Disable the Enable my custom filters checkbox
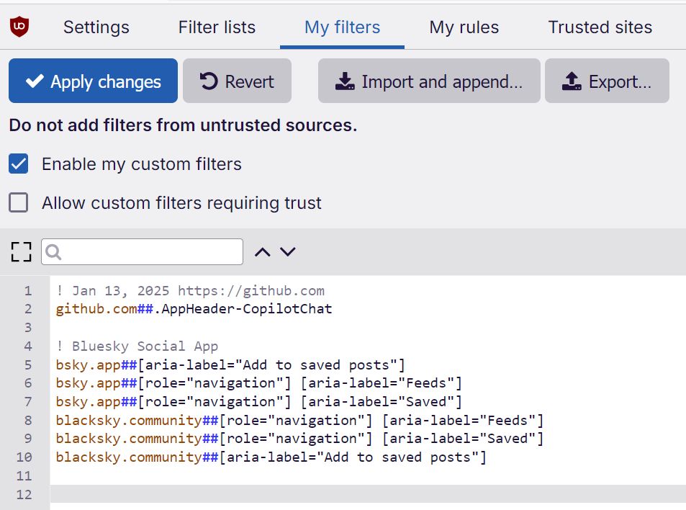This screenshot has width=686, height=510. click(x=18, y=164)
